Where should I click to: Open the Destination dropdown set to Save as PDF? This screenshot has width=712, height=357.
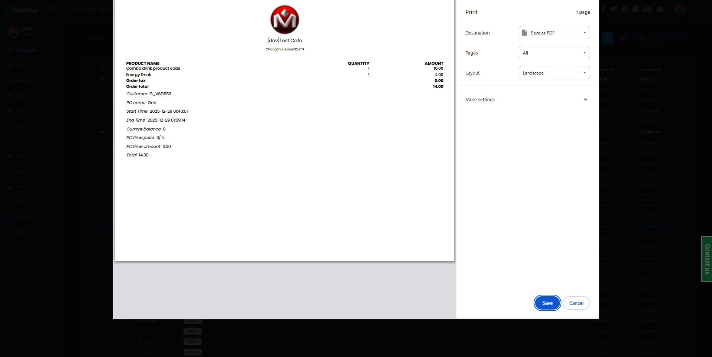(554, 33)
